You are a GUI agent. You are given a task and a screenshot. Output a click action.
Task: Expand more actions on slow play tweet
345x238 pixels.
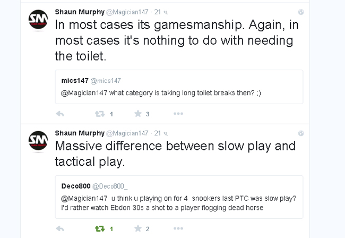(178, 229)
